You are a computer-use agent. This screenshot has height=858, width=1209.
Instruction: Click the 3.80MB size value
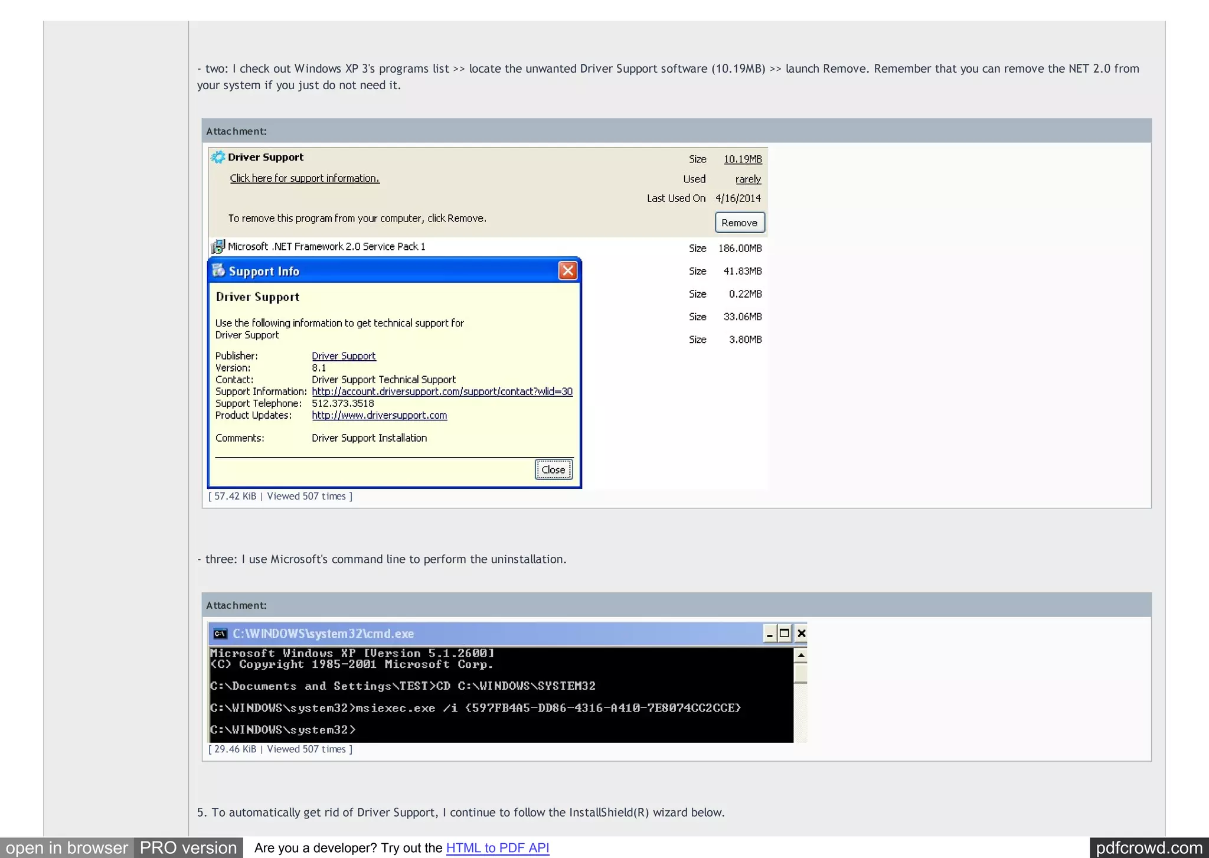(x=745, y=340)
